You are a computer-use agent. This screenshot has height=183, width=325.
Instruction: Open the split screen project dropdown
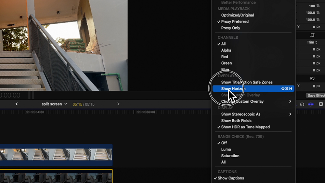tap(54, 104)
